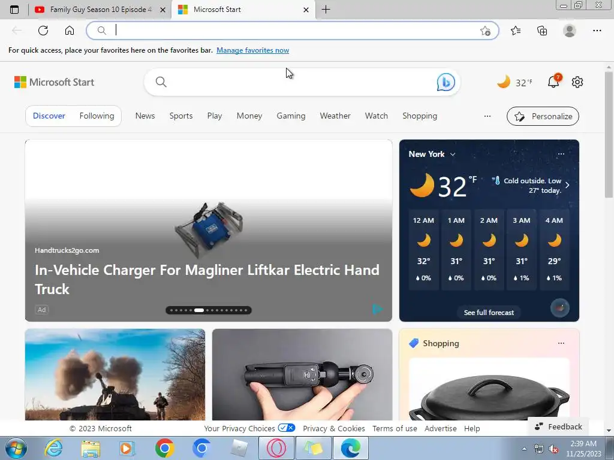Open Windows Media Player taskbar icon
Screen dimensions: 614x460
coord(126,448)
